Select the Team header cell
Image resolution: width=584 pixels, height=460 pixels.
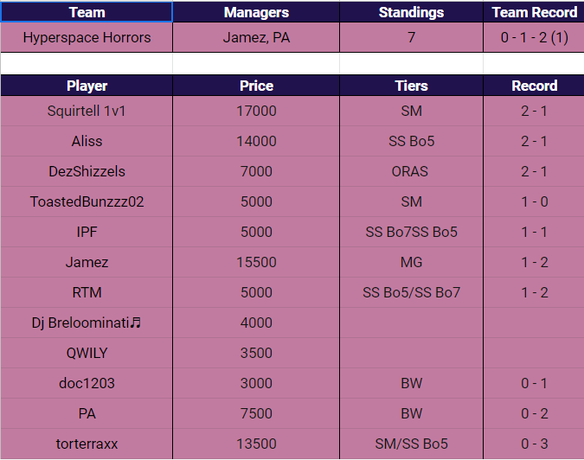pyautogui.click(x=87, y=12)
